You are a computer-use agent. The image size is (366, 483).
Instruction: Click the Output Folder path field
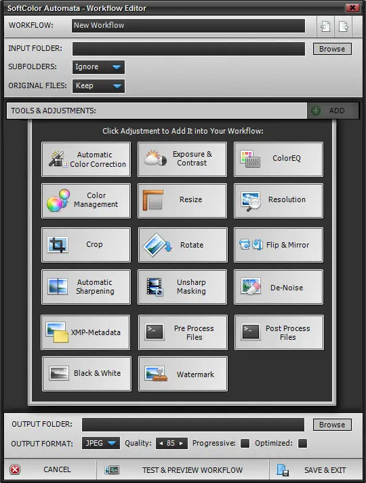[193, 425]
